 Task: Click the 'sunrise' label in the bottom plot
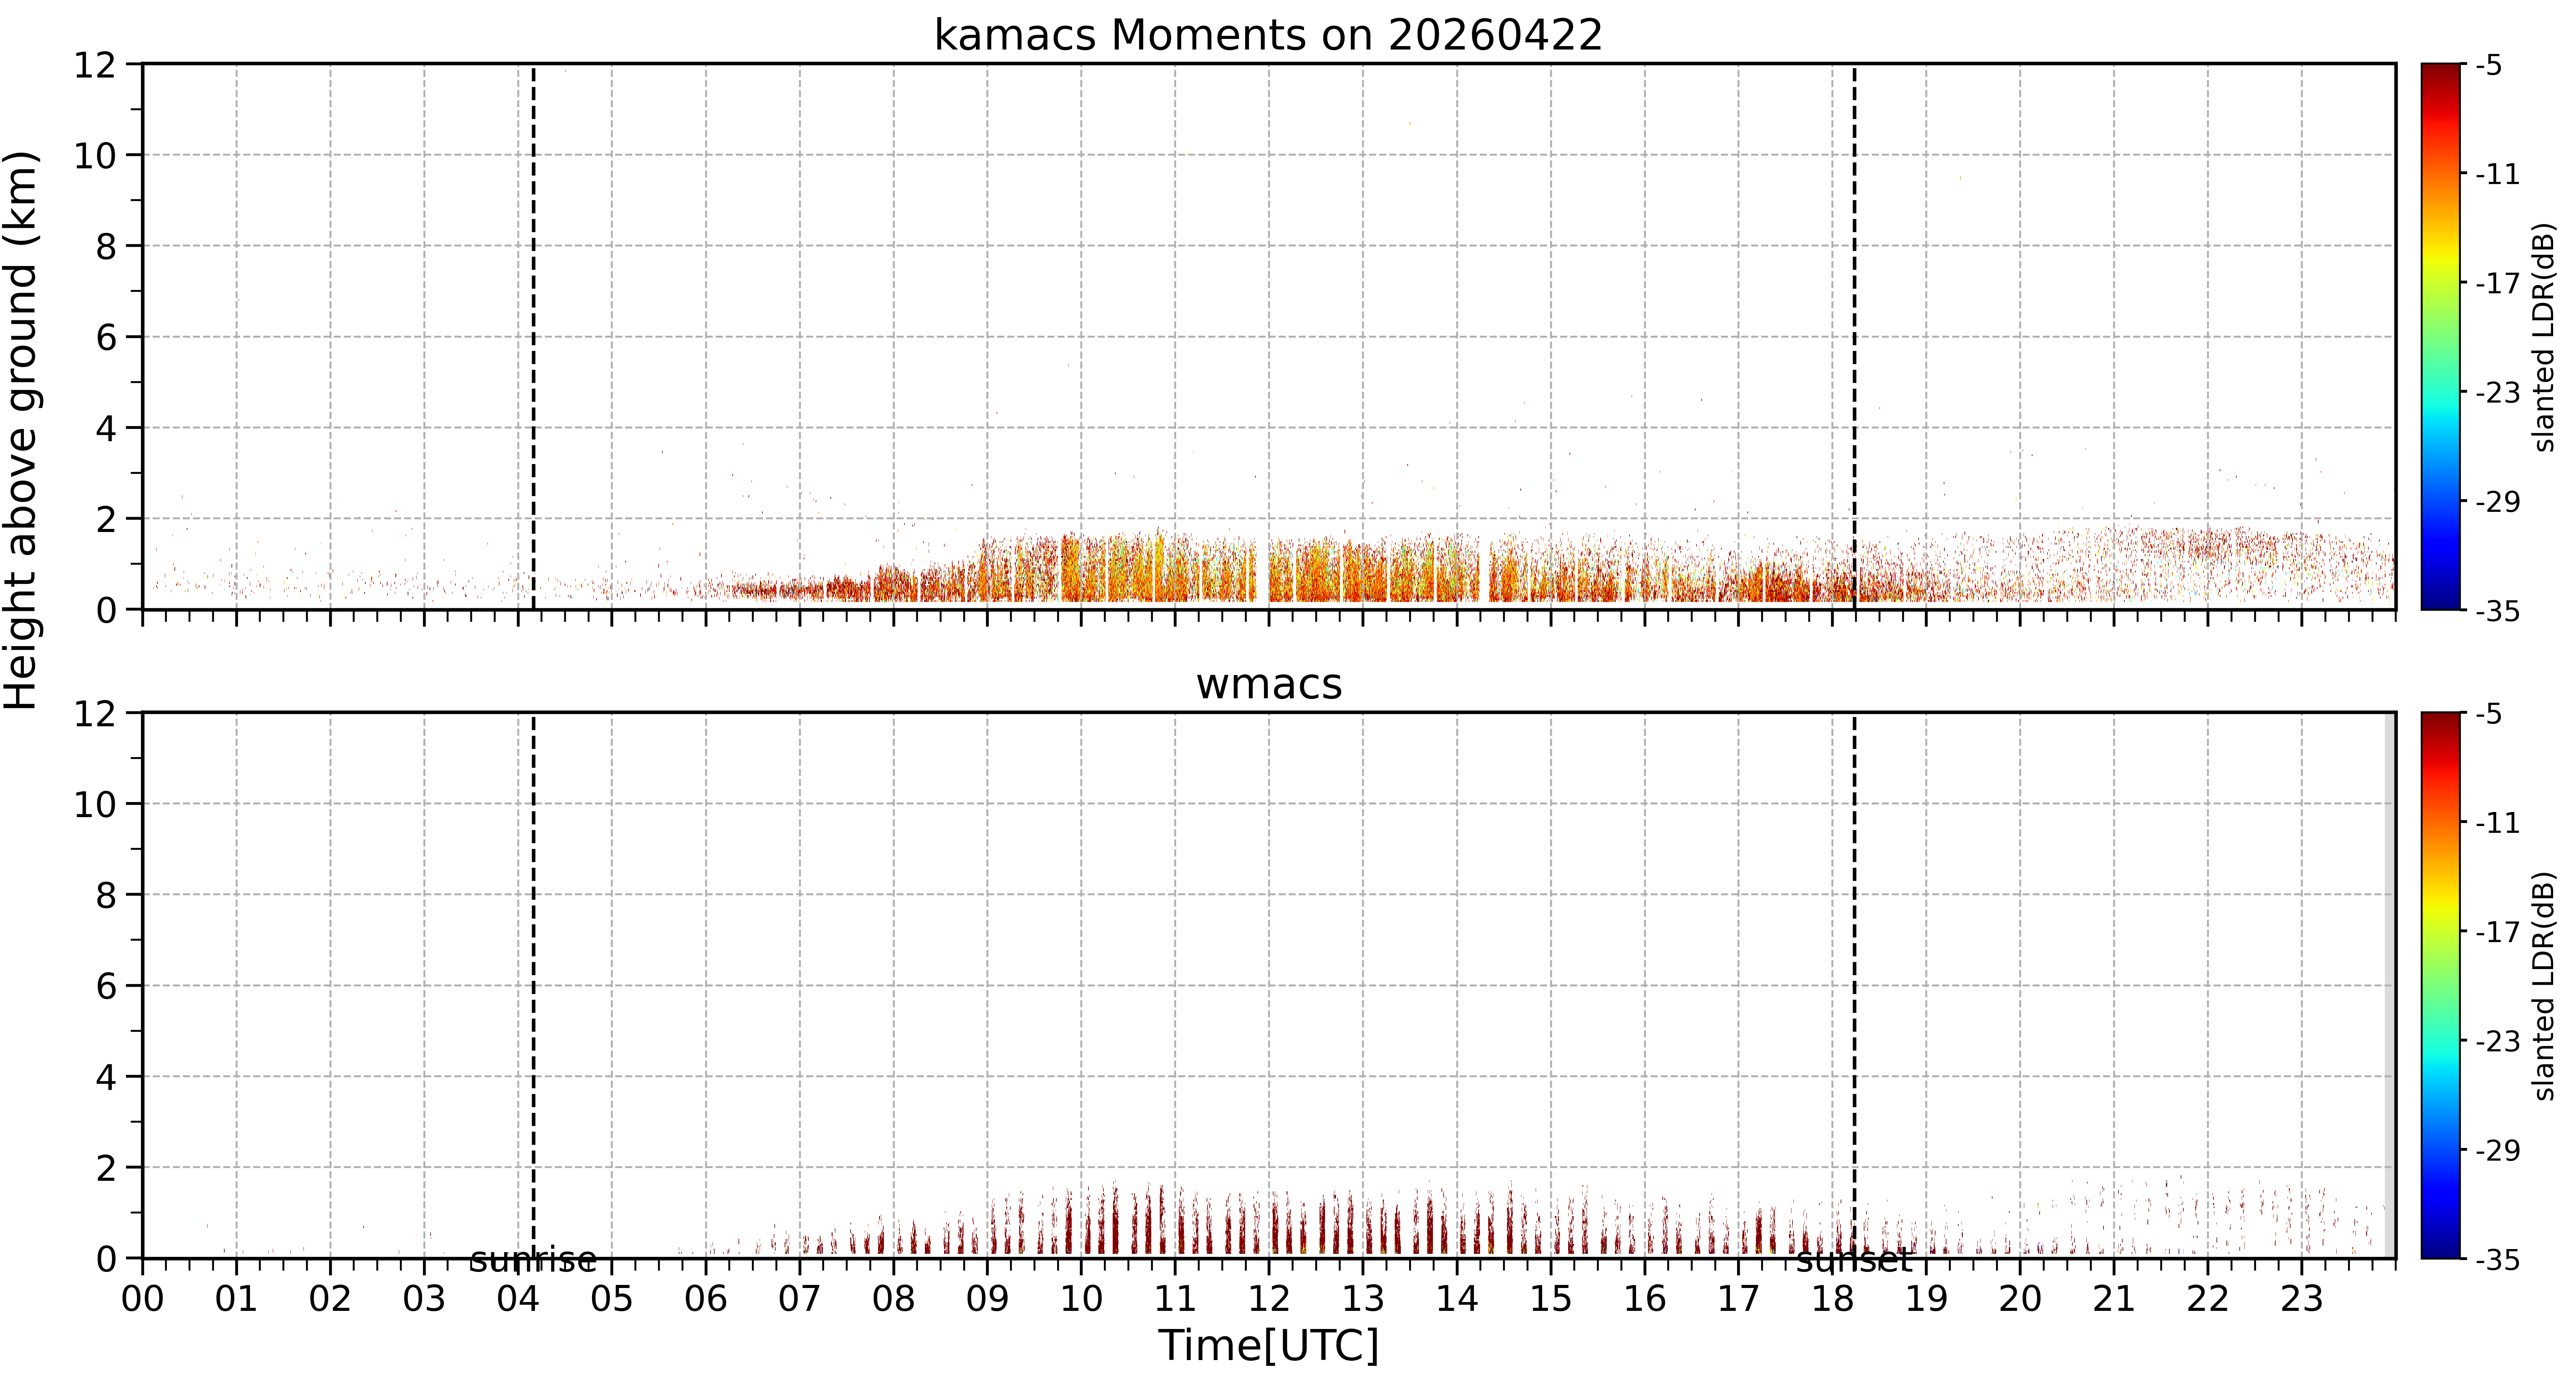[533, 1260]
